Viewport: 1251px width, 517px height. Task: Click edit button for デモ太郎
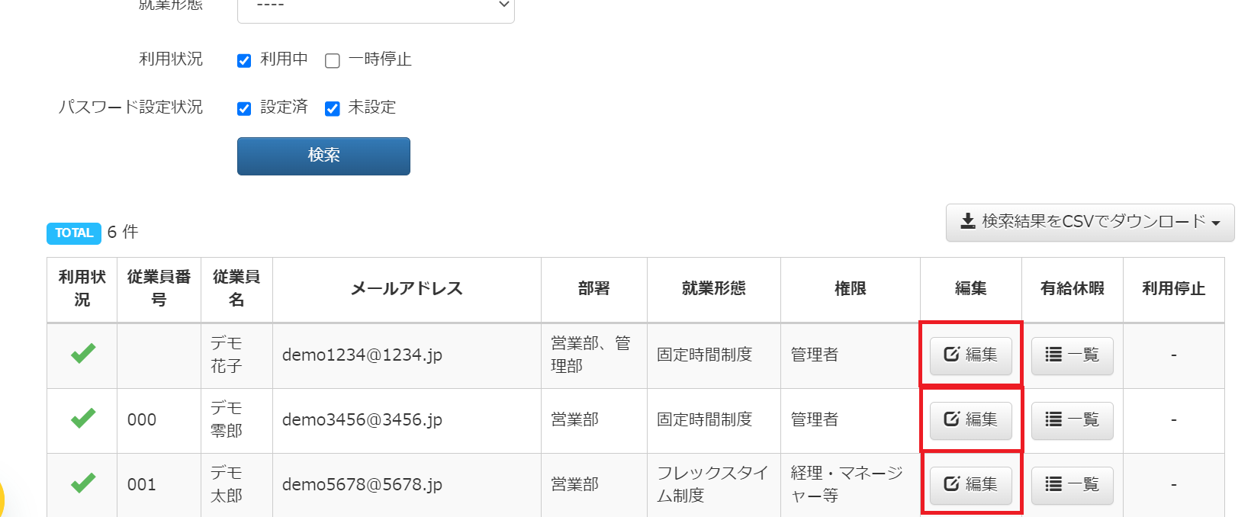coord(970,485)
